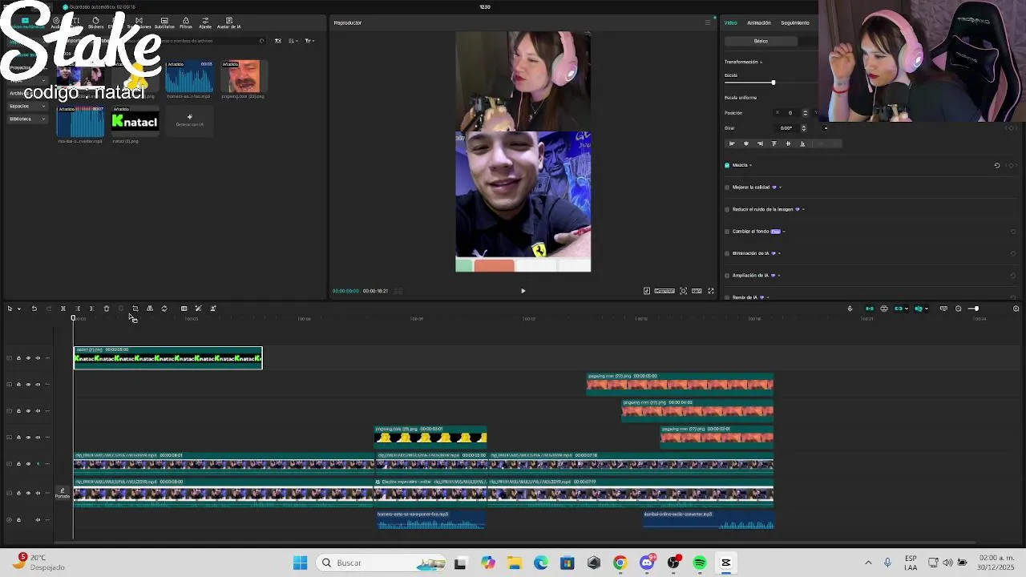1026x577 pixels.
Task: Open the Stickers tab in top toolbar
Action: click(x=96, y=22)
